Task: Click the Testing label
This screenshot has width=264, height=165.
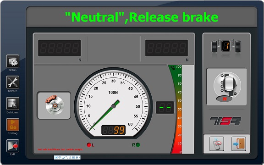Action: (13, 133)
